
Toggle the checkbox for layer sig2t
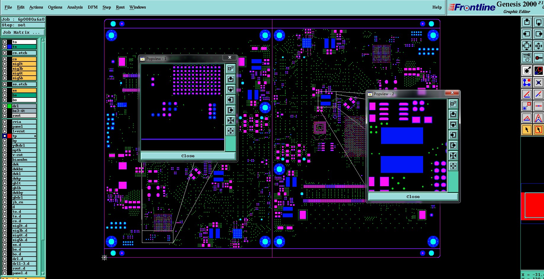pyautogui.click(x=5, y=64)
